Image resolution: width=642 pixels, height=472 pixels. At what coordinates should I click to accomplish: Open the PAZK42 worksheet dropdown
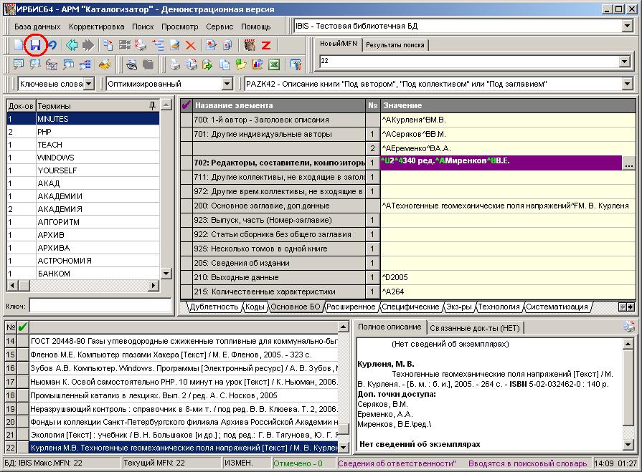(627, 85)
